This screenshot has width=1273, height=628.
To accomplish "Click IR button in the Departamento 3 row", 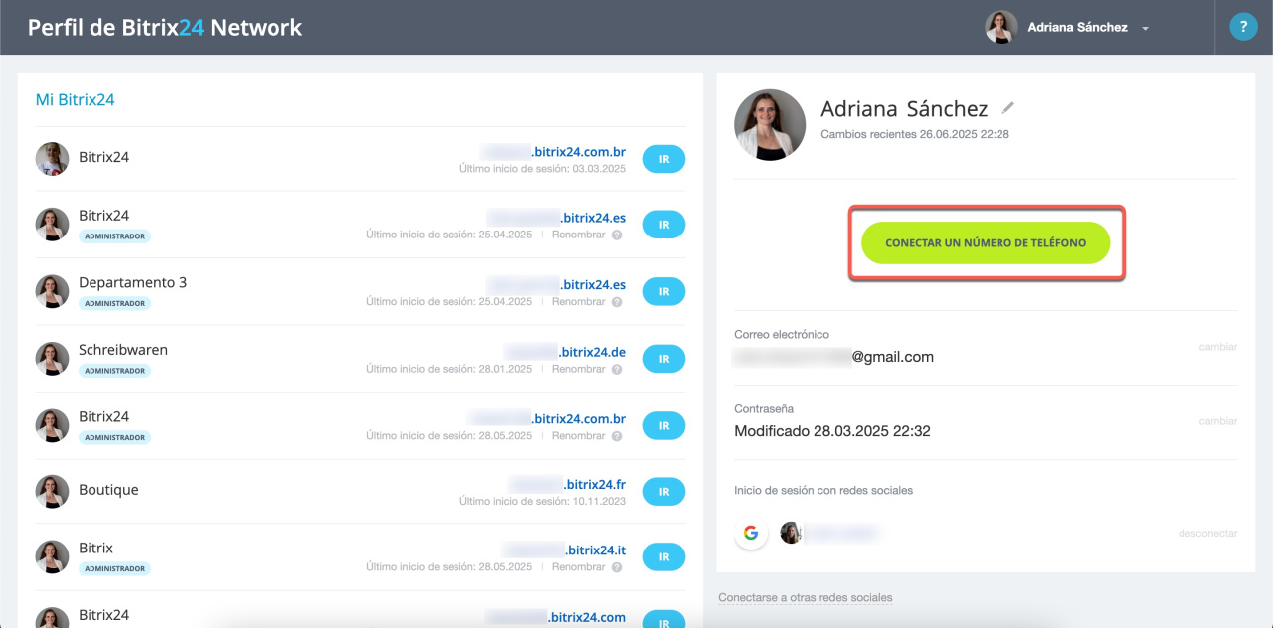I will coord(664,292).
